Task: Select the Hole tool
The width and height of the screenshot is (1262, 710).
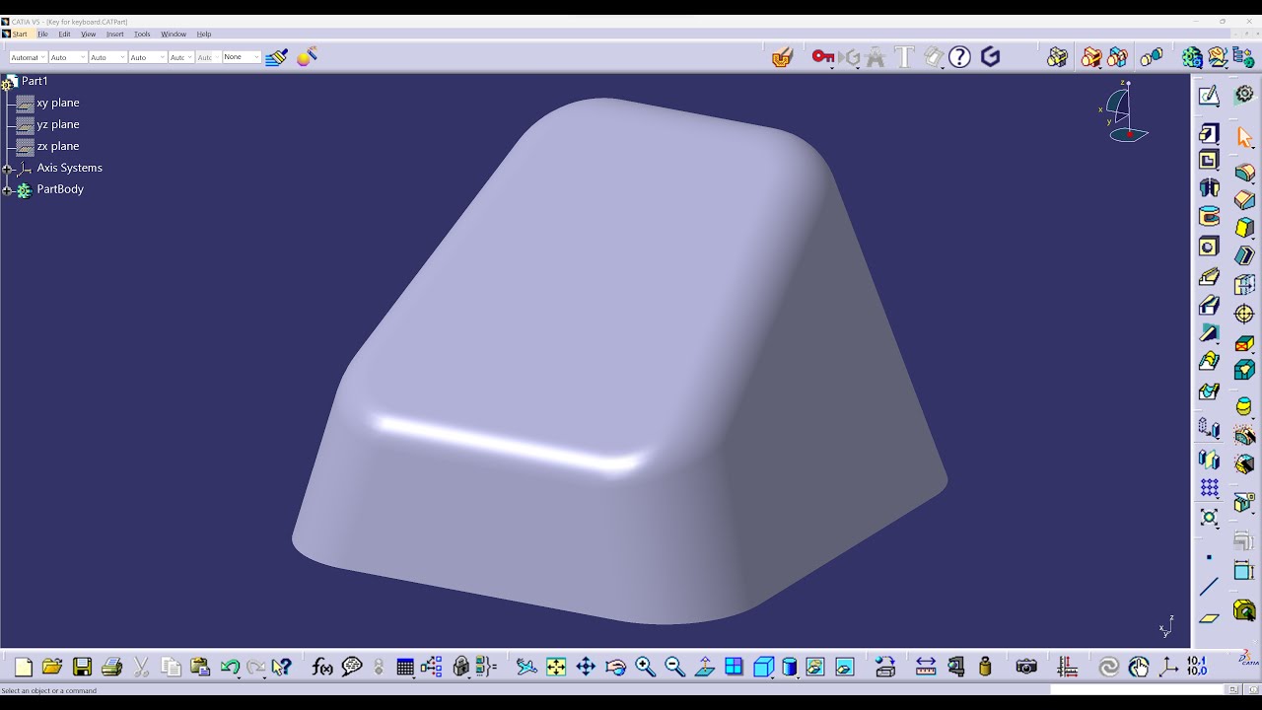Action: point(1209,246)
